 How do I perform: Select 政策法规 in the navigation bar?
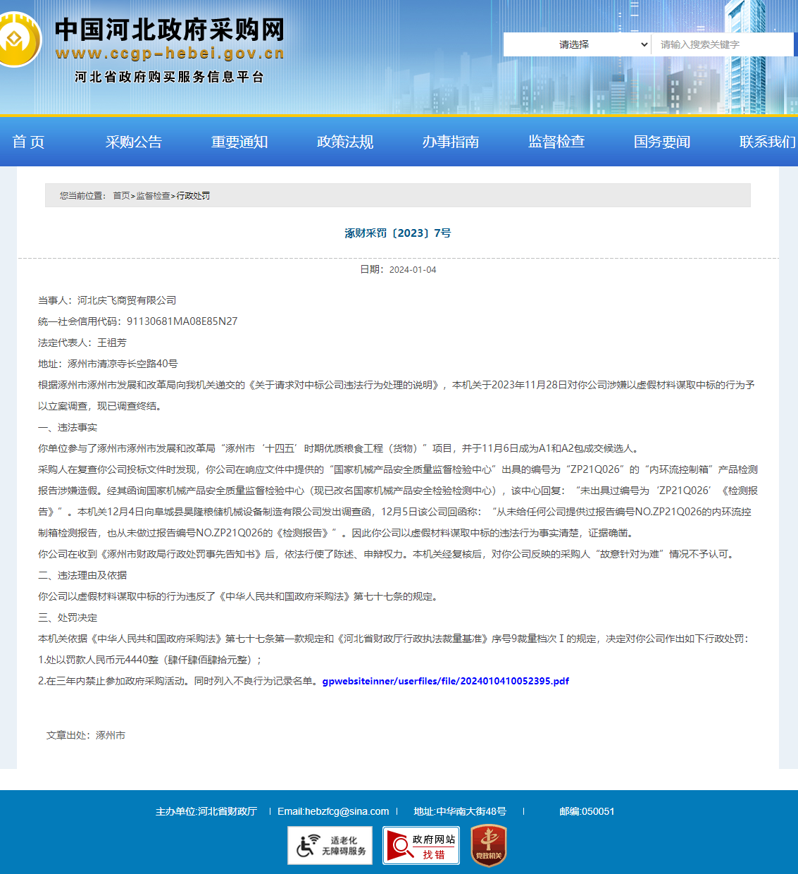click(x=345, y=142)
